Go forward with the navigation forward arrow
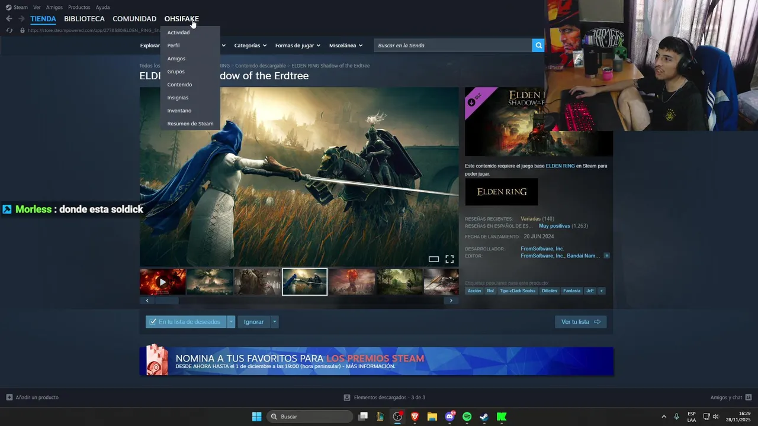This screenshot has width=758, height=426. (x=21, y=19)
